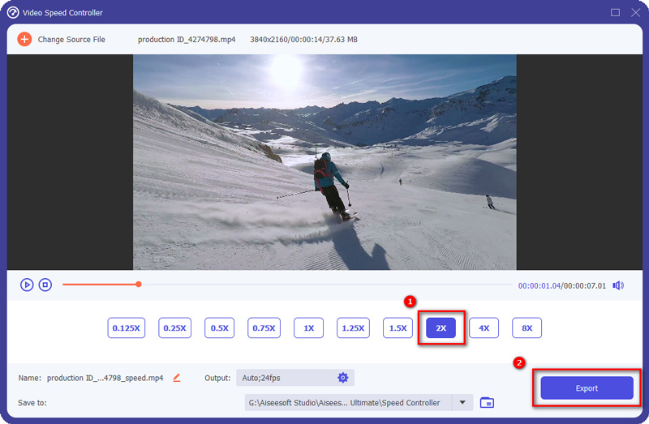
Task: Click the playback progress slider track
Action: [324, 285]
